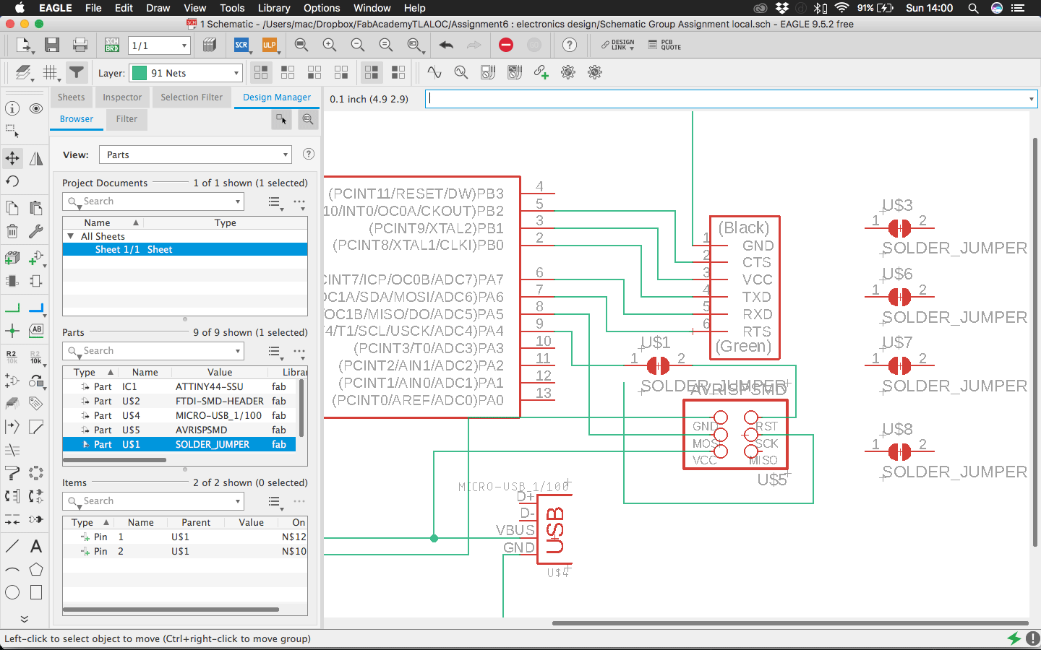
Task: Click the PCB Quote button
Action: click(664, 45)
